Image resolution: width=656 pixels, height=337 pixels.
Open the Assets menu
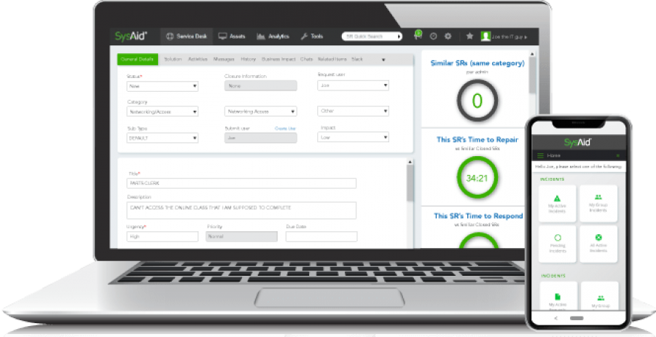pyautogui.click(x=232, y=36)
